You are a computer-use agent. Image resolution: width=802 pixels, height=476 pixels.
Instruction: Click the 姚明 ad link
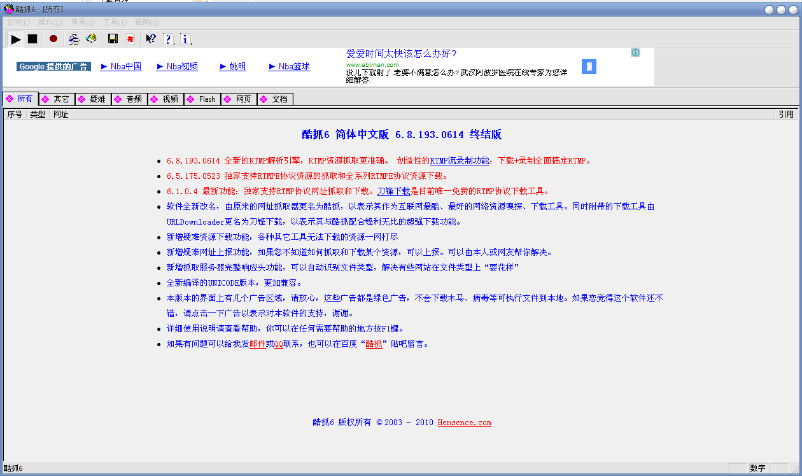click(232, 66)
